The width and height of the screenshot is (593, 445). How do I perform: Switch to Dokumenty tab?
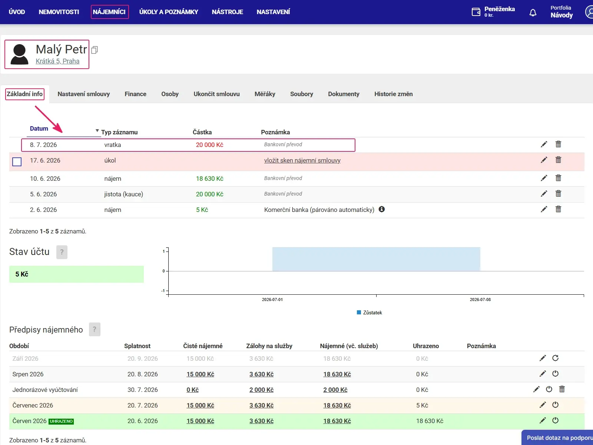pos(344,94)
